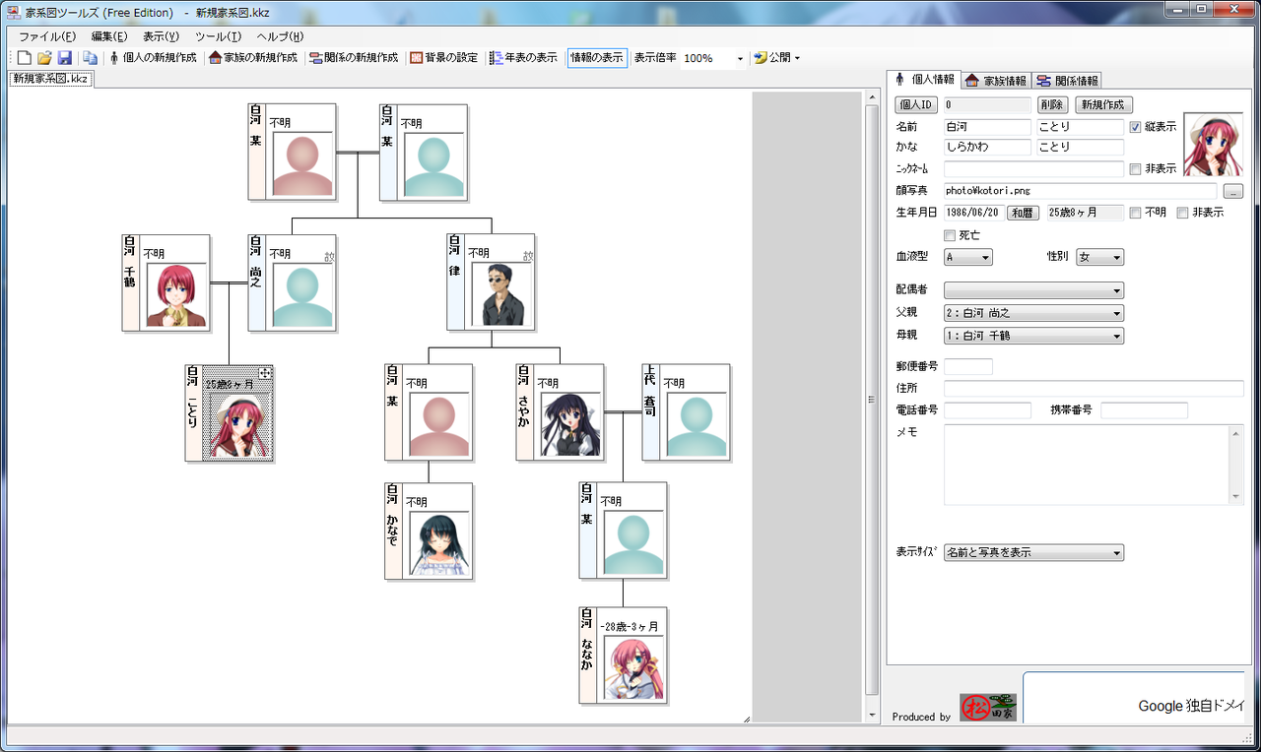
Task: Open the 血液型 blood type dropdown
Action: [968, 257]
